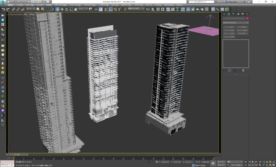This screenshot has width=276, height=167.
Task: Open the selection filter dropdown in toolbar
Action: pos(30,9)
